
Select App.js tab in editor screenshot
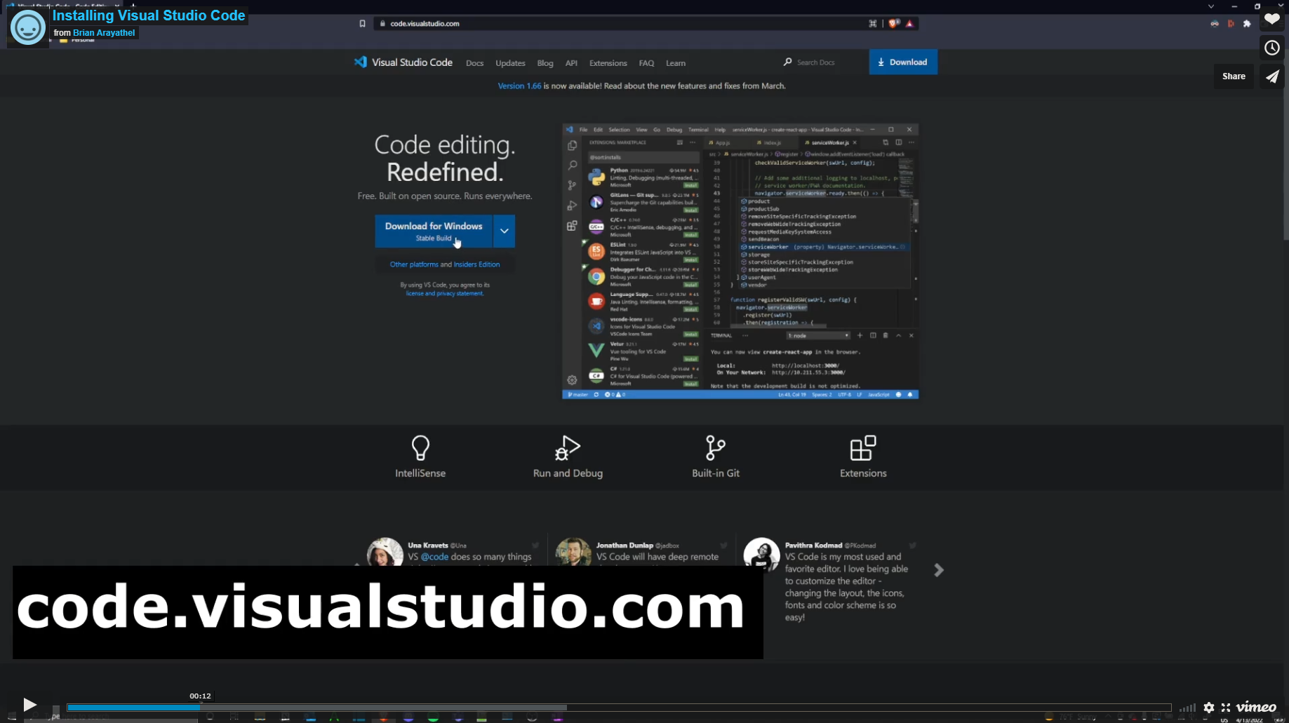click(722, 142)
